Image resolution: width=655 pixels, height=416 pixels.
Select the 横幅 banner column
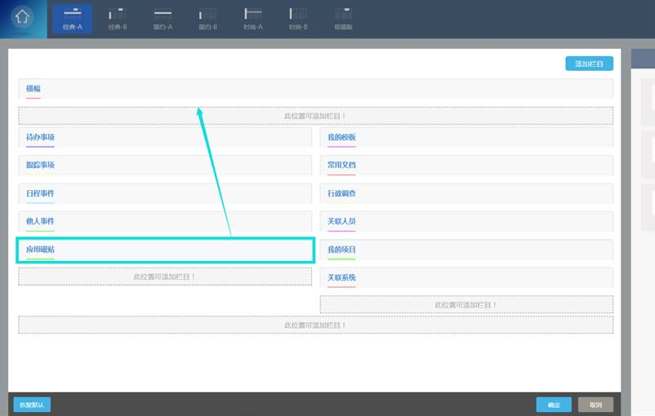315,89
